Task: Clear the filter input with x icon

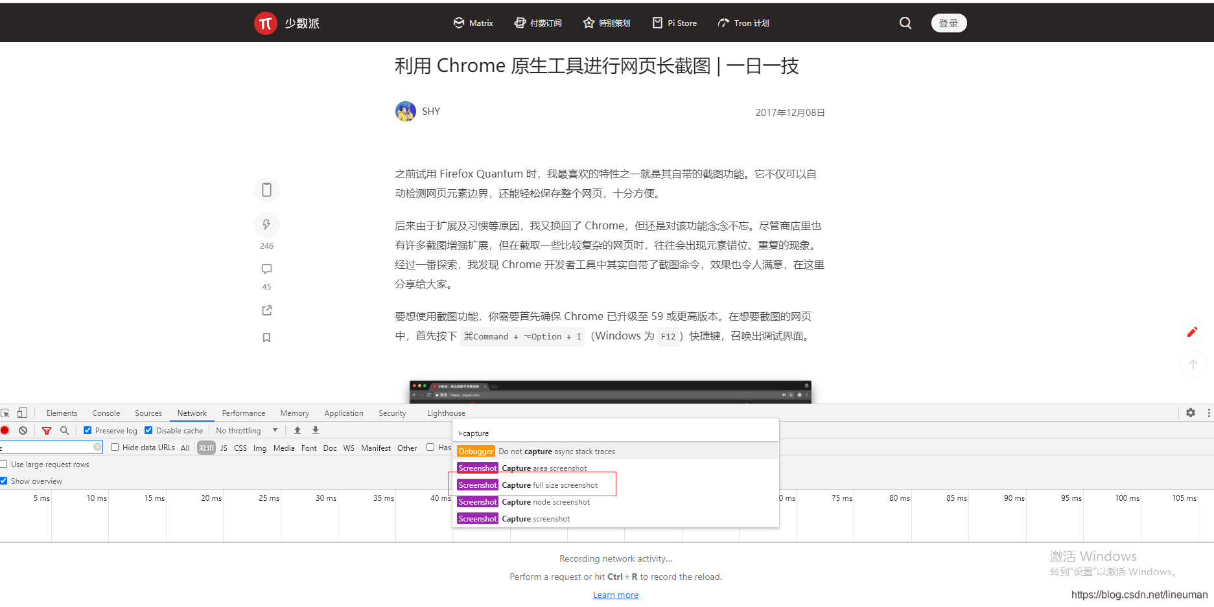Action: (x=97, y=447)
